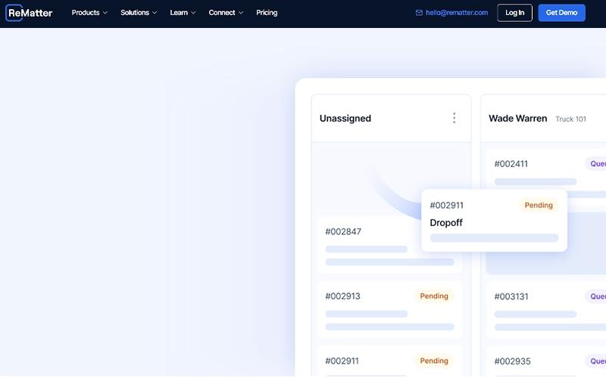This screenshot has height=378, width=606.
Task: Open order #002935 card
Action: (x=546, y=362)
